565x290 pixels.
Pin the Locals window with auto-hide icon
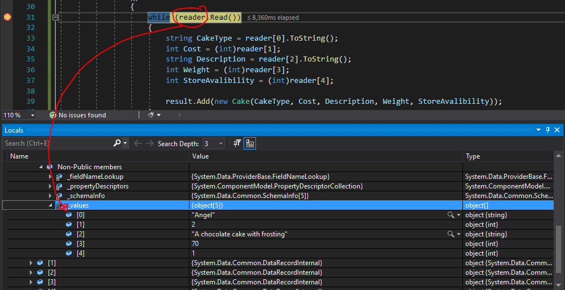click(548, 130)
